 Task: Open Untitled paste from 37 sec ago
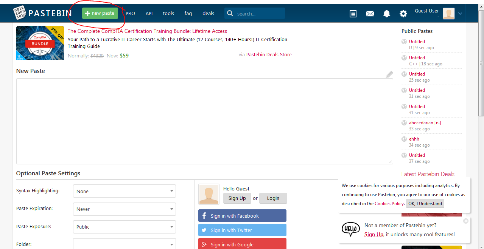click(417, 155)
